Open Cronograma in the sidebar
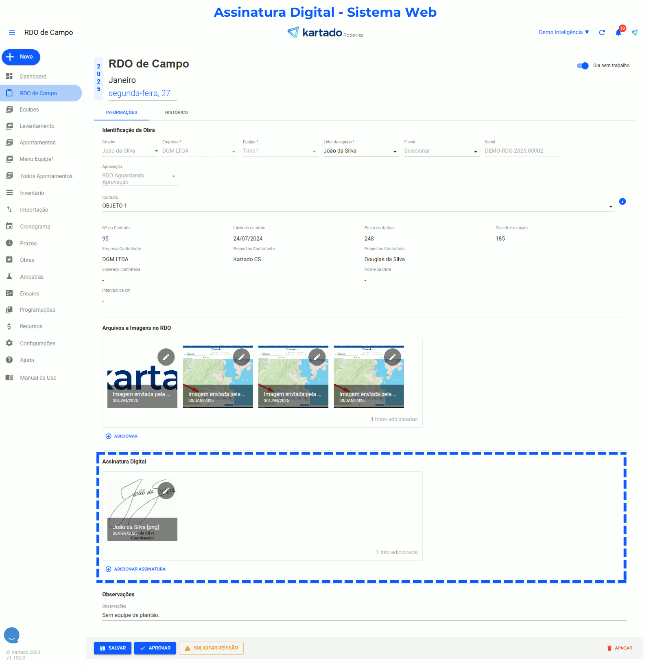Screen dimensions: 651x667 (35, 227)
